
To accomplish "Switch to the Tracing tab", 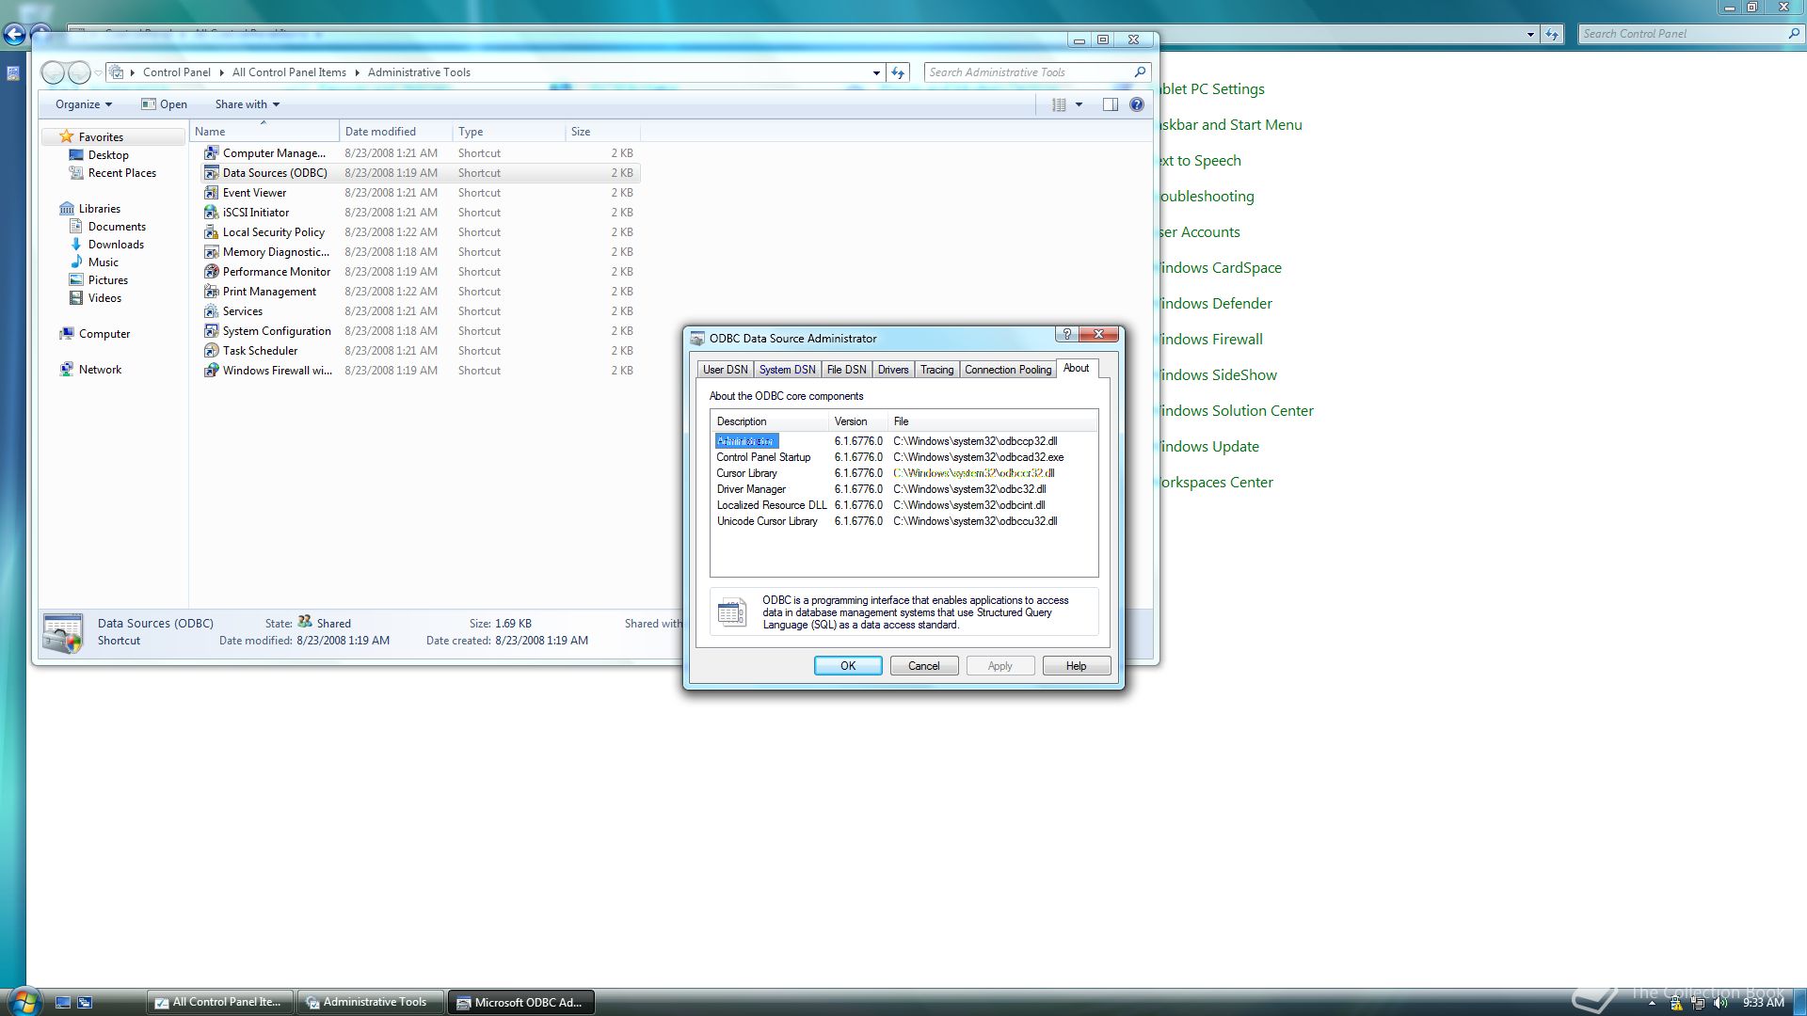I will pos(937,370).
